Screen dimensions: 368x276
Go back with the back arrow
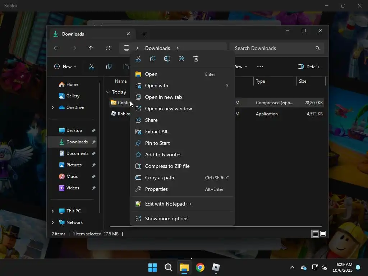pyautogui.click(x=56, y=48)
